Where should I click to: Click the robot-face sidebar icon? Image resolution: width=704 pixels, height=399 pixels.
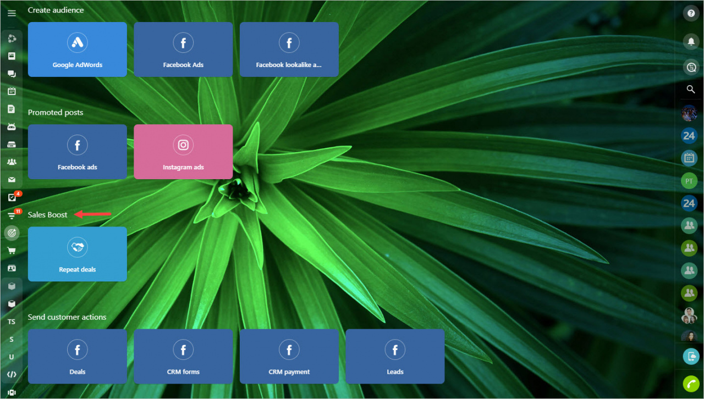tap(12, 126)
